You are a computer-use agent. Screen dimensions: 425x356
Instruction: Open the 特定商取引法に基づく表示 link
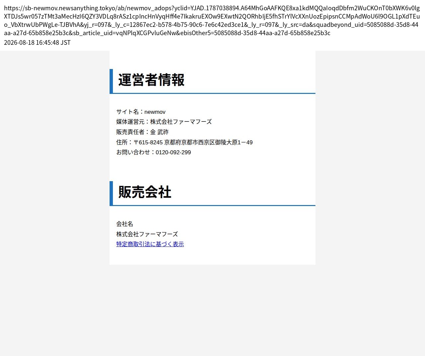point(150,244)
